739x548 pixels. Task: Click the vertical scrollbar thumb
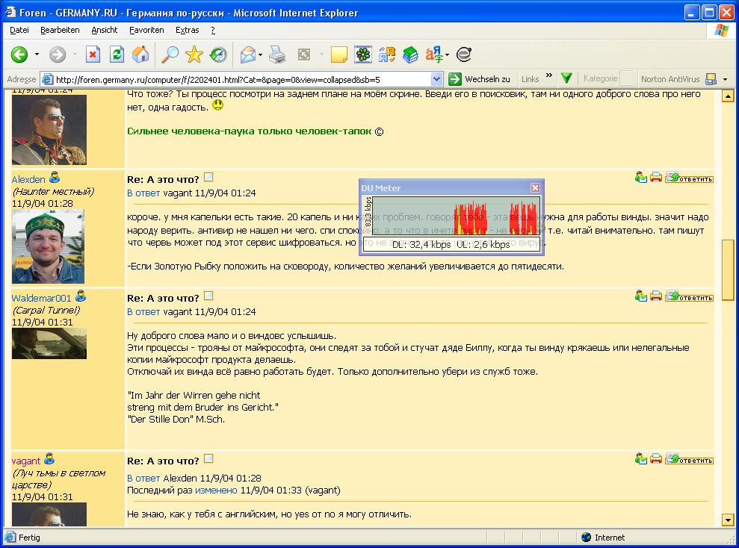coord(728,270)
